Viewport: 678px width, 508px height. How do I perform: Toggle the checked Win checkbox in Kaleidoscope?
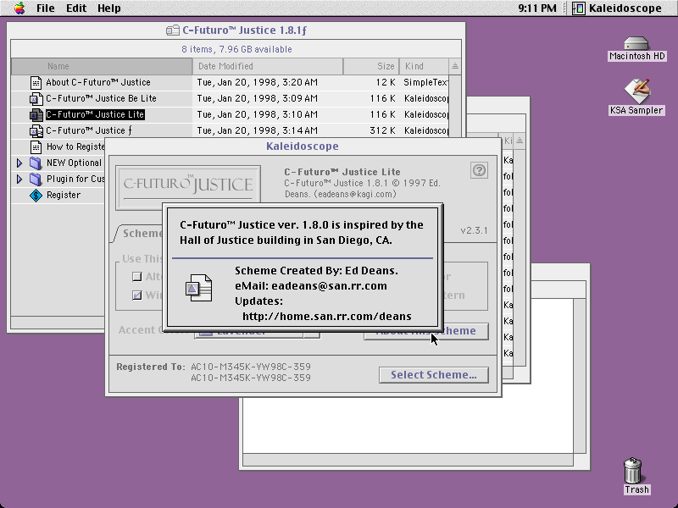coord(137,295)
